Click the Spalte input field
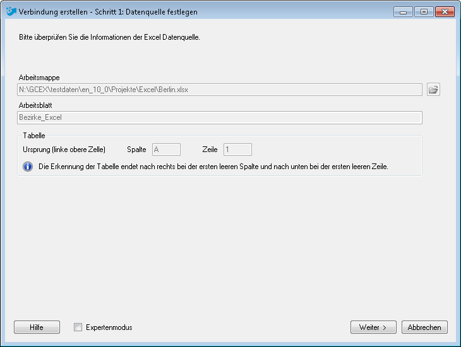This screenshot has width=461, height=347. [x=167, y=150]
